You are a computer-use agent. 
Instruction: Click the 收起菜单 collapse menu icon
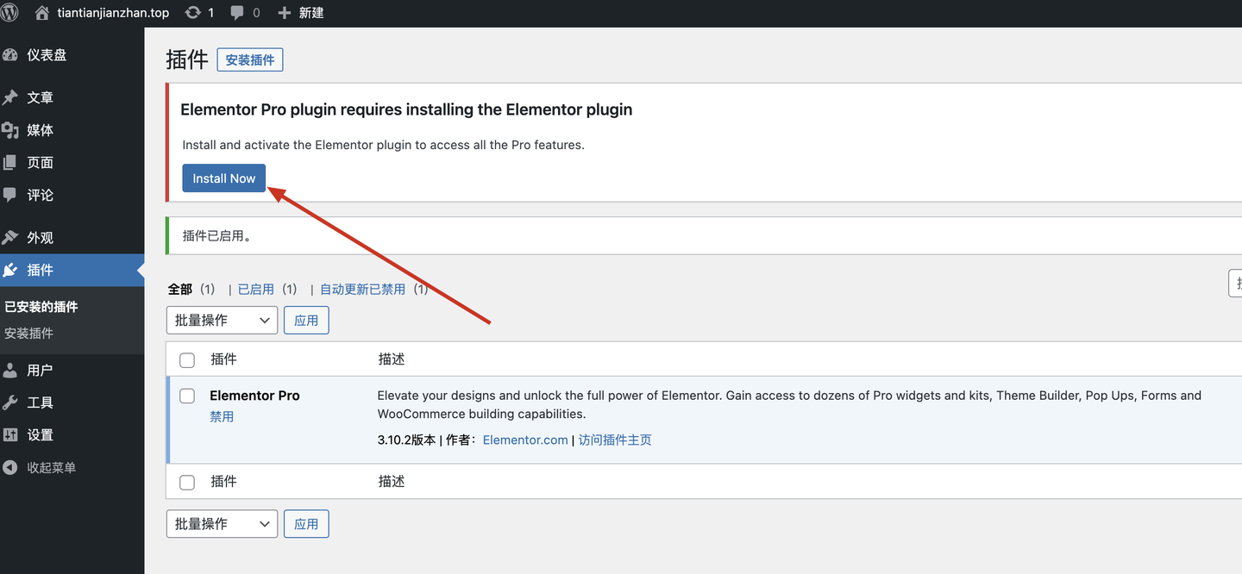(10, 468)
